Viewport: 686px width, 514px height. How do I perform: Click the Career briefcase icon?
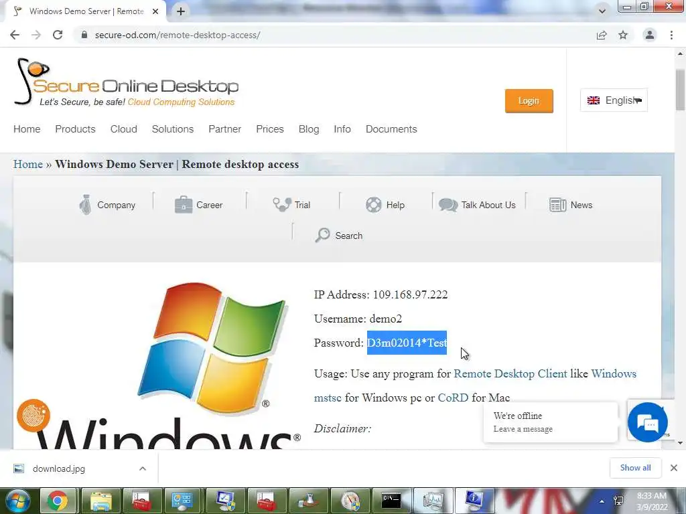click(x=184, y=205)
